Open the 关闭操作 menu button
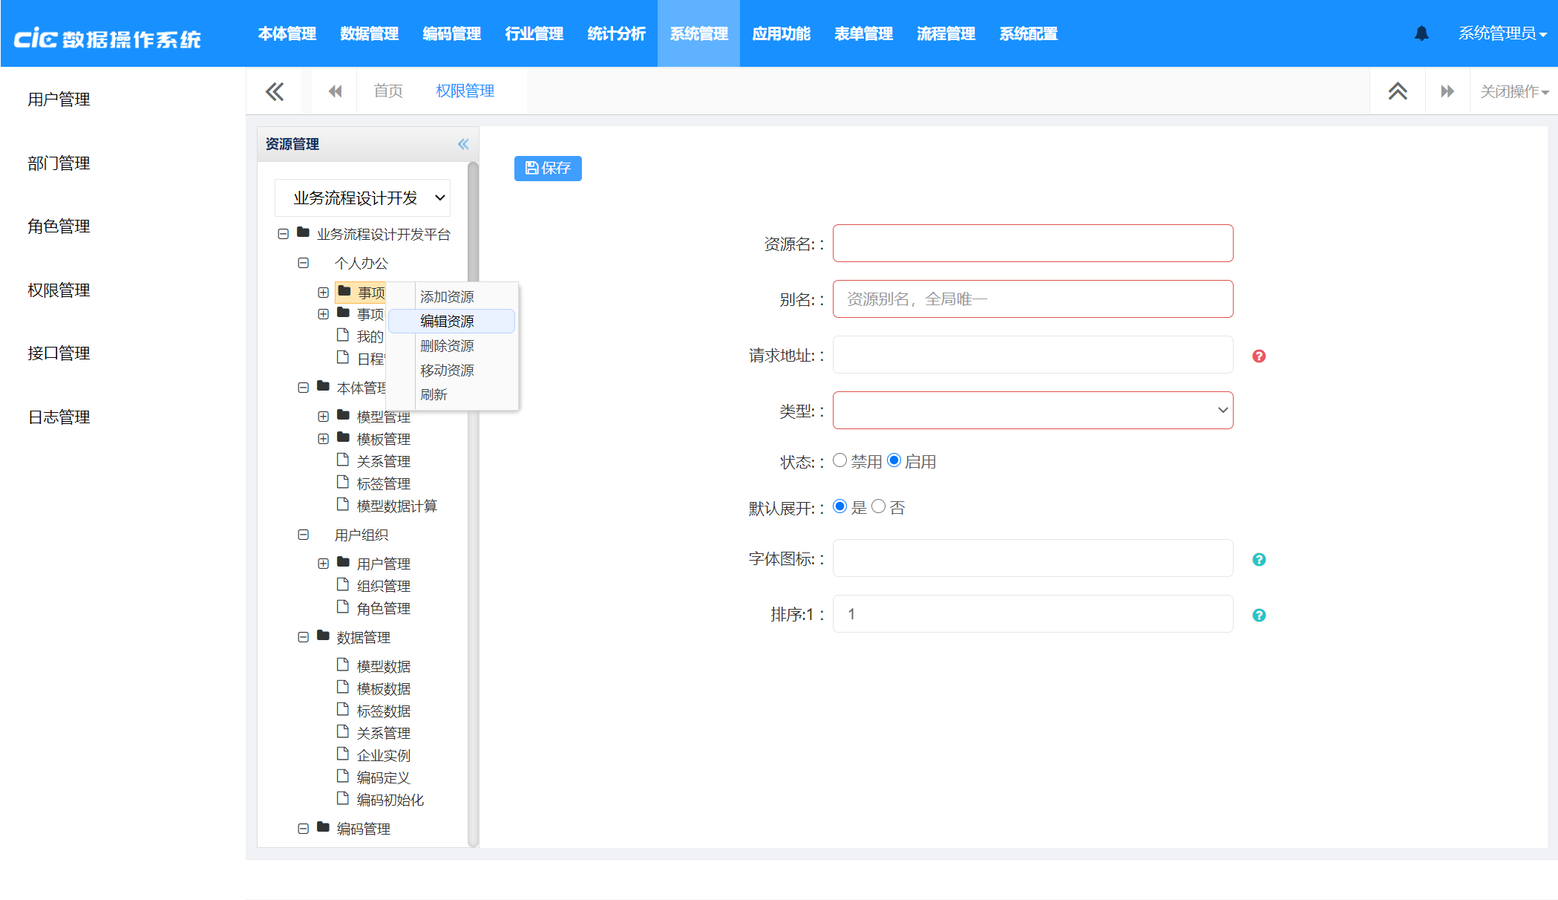The width and height of the screenshot is (1558, 900). click(x=1513, y=91)
